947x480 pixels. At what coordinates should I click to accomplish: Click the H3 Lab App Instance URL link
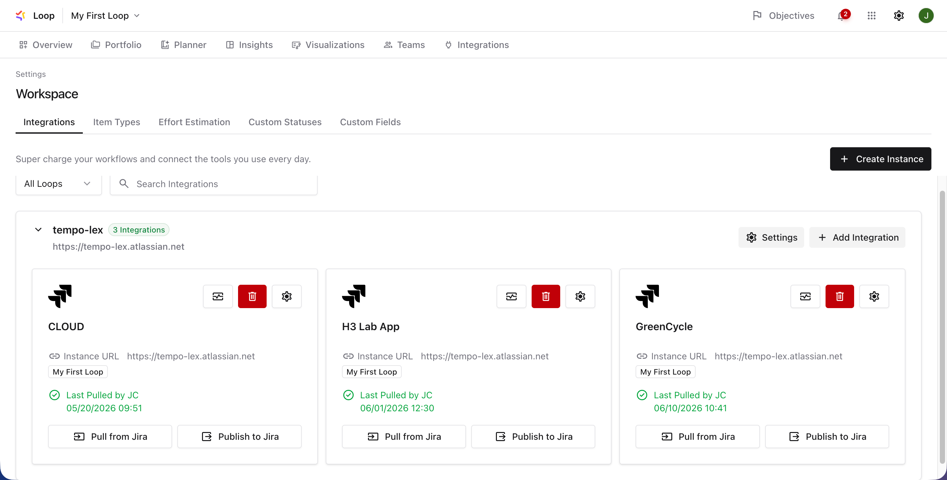tap(485, 356)
